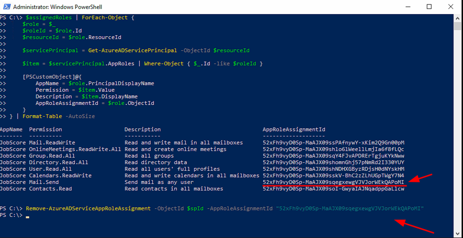Click the -AppRoleAssignmentId parameter
Screen dimensions: 463x238
click(x=240, y=208)
